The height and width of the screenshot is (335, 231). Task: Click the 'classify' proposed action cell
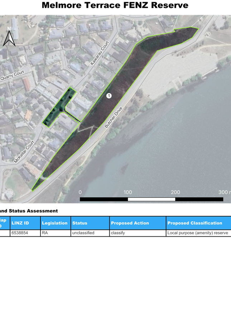pos(118,233)
